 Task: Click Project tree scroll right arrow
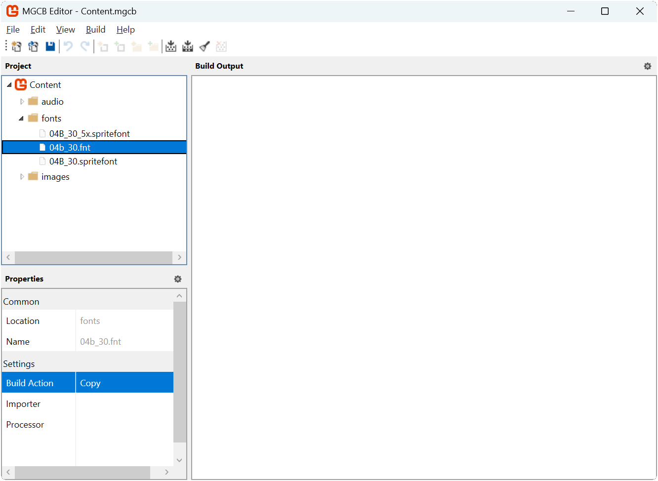[179, 257]
